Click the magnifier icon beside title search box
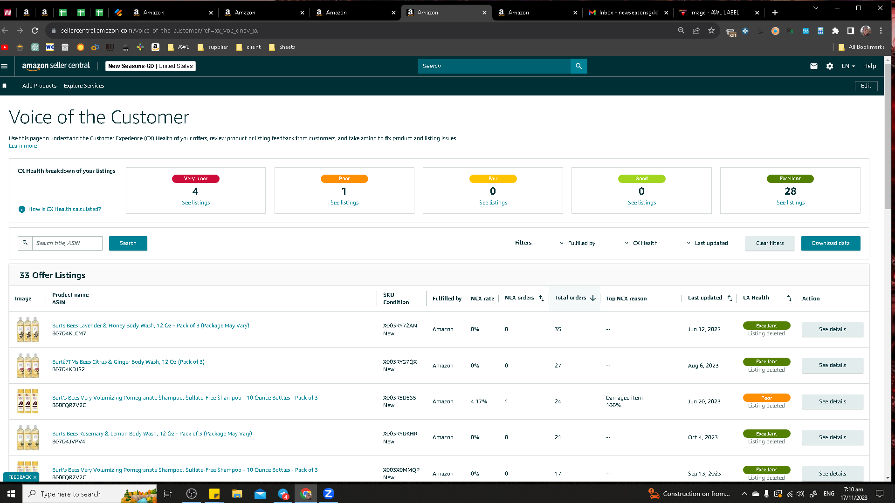 coord(25,243)
